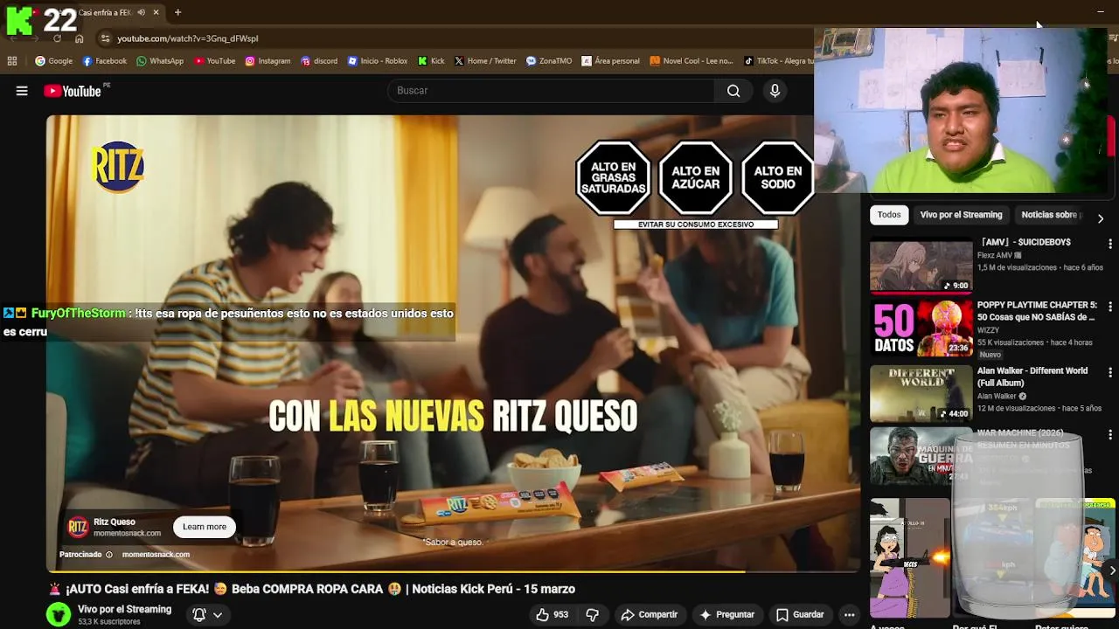Open the Vivo por el Streaming channel name
Screen dimensions: 1119x629
click(124, 609)
